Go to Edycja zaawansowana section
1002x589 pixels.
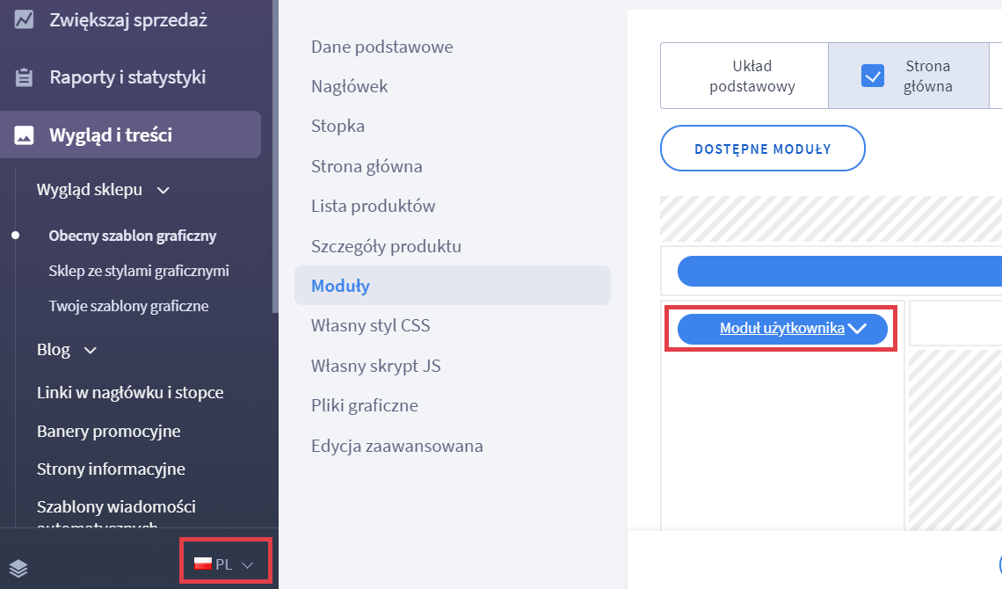pos(396,446)
